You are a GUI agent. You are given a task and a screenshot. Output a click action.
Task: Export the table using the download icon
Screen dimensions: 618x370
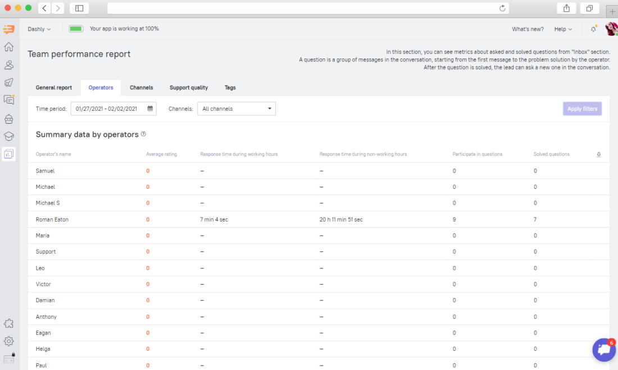pyautogui.click(x=598, y=154)
